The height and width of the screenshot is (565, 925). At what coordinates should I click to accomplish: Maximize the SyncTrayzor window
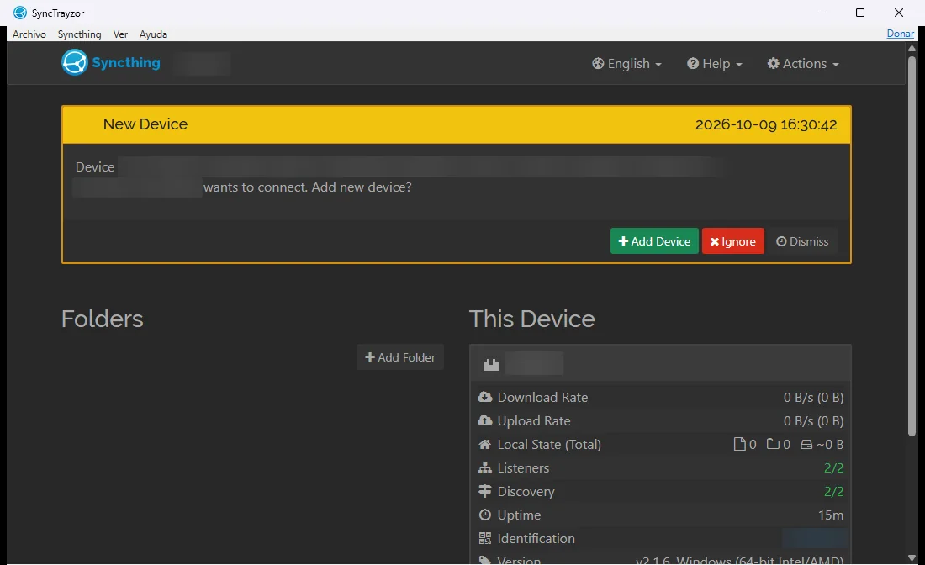860,13
